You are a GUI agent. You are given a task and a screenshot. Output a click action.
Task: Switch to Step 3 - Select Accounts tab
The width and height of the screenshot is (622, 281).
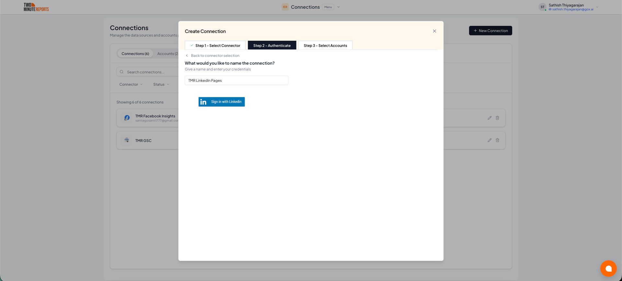point(325,46)
